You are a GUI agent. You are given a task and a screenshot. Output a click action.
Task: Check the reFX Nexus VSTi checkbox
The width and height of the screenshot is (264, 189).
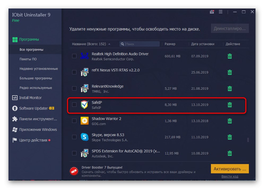click(74, 72)
